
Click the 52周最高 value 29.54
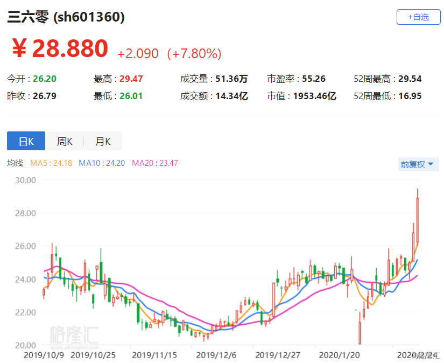pos(410,79)
